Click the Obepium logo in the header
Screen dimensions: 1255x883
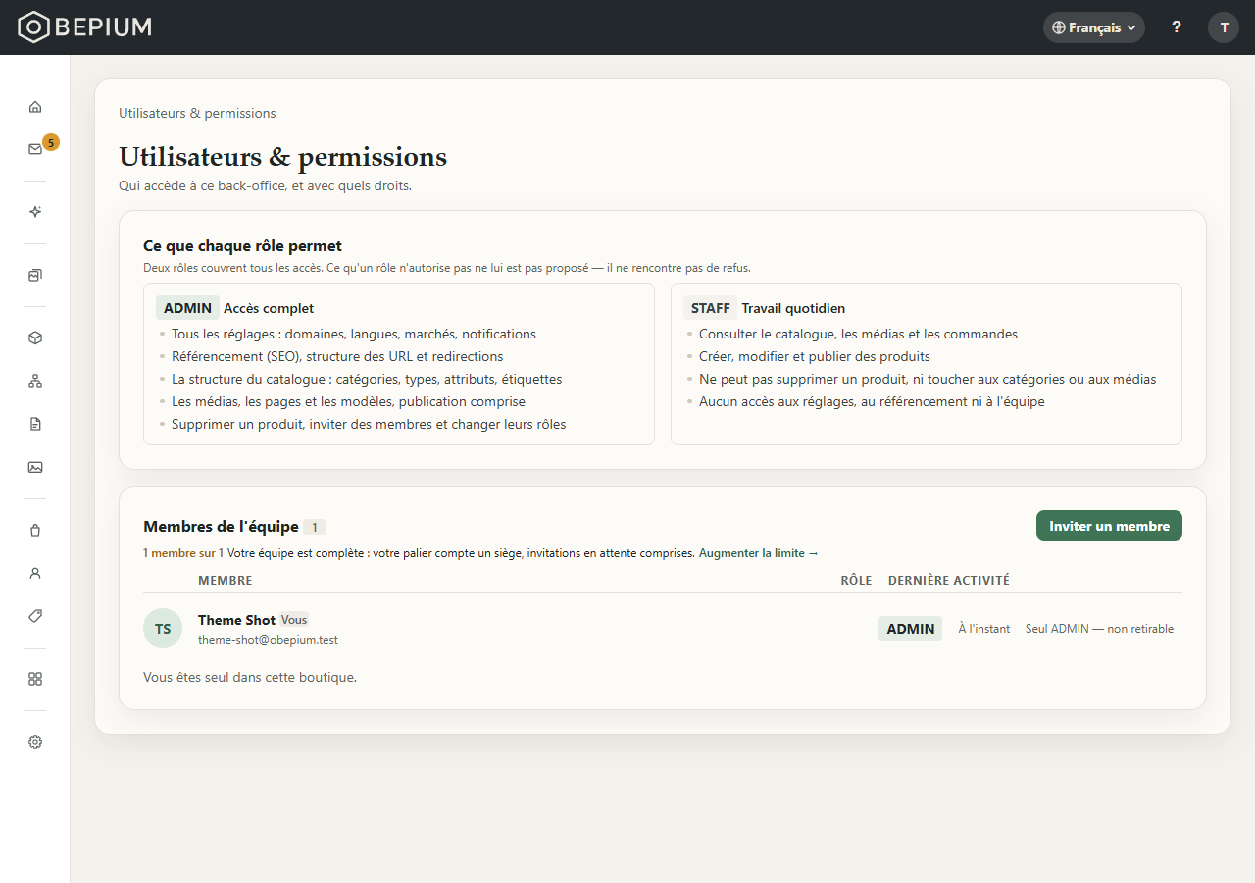click(x=85, y=27)
